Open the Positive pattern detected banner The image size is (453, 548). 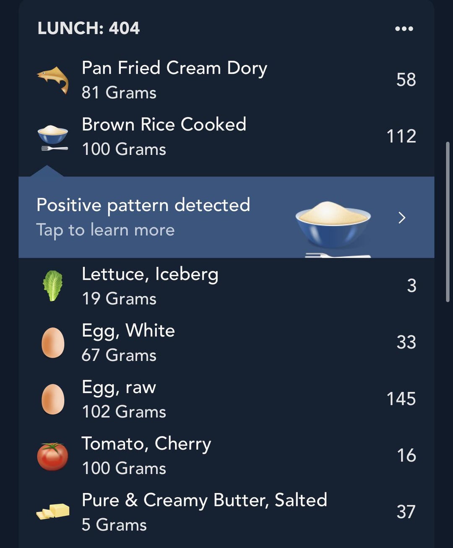[226, 217]
